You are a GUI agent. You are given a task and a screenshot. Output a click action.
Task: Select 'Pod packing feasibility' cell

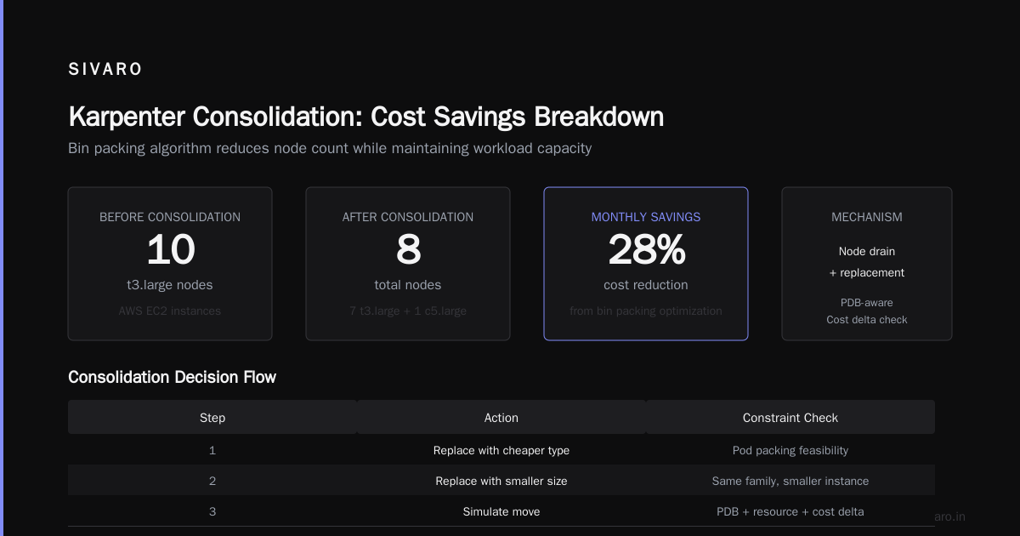coord(790,450)
